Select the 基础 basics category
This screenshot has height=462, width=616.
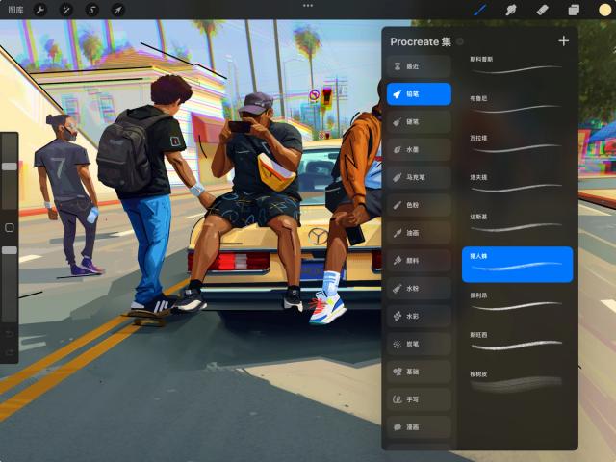pyautogui.click(x=419, y=372)
